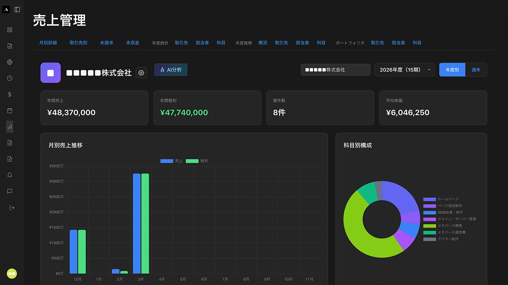Switch view to 通年 mode

476,70
